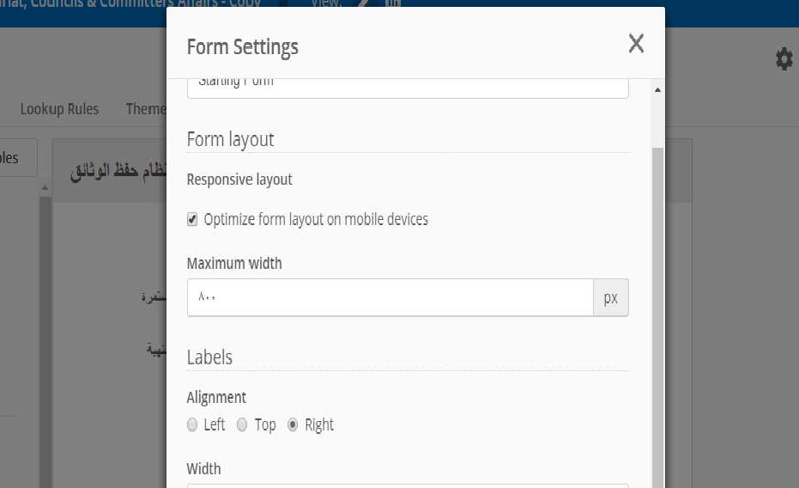Close the Form Settings dialog
Screen dimensions: 799x488
coord(636,43)
